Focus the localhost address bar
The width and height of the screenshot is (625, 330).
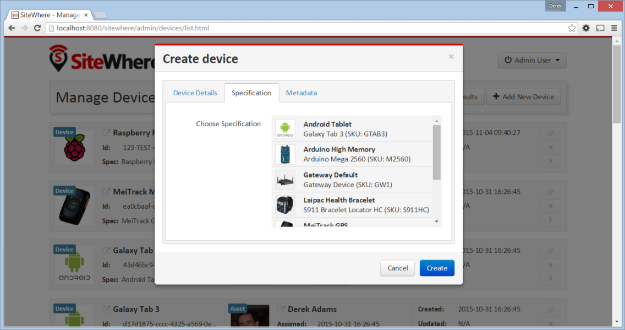point(306,28)
